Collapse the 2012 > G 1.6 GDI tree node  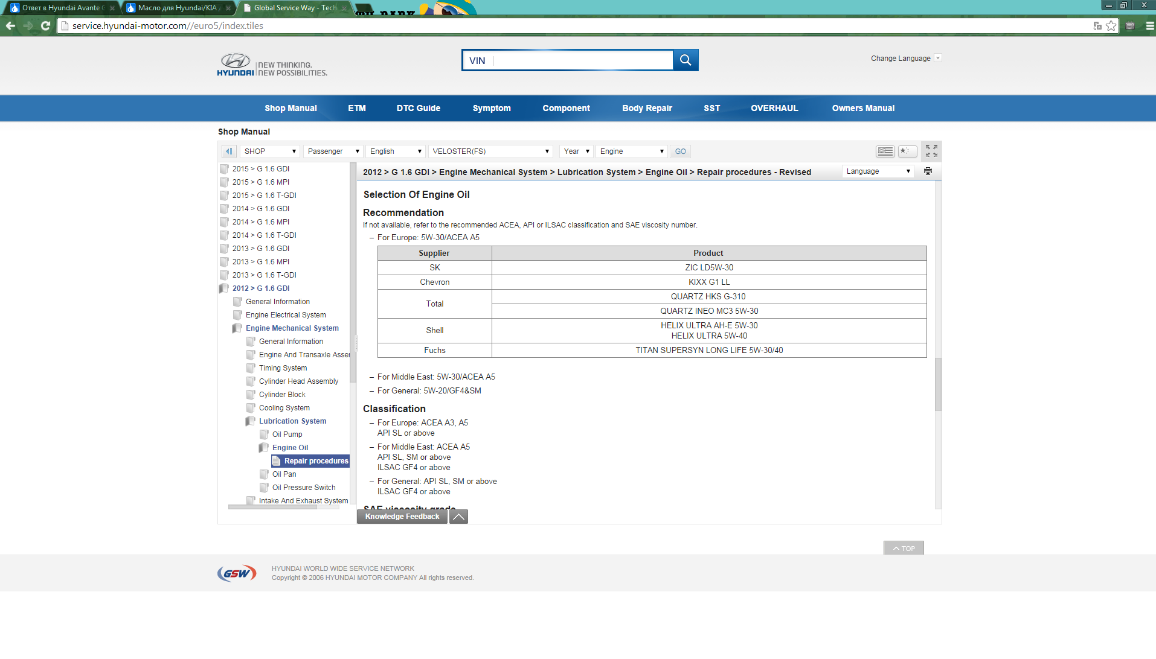pos(223,288)
